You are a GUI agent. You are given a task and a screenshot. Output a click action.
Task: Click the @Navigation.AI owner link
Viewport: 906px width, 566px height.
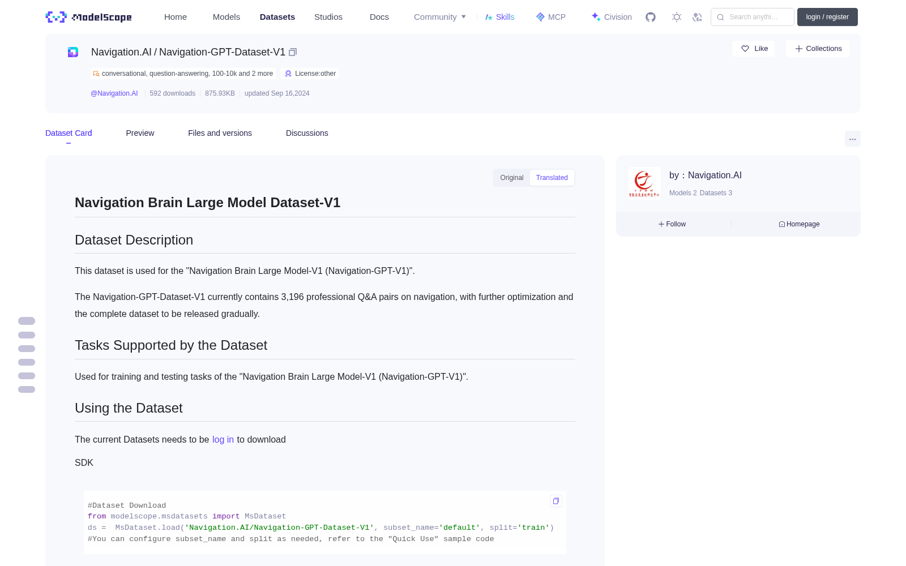114,93
